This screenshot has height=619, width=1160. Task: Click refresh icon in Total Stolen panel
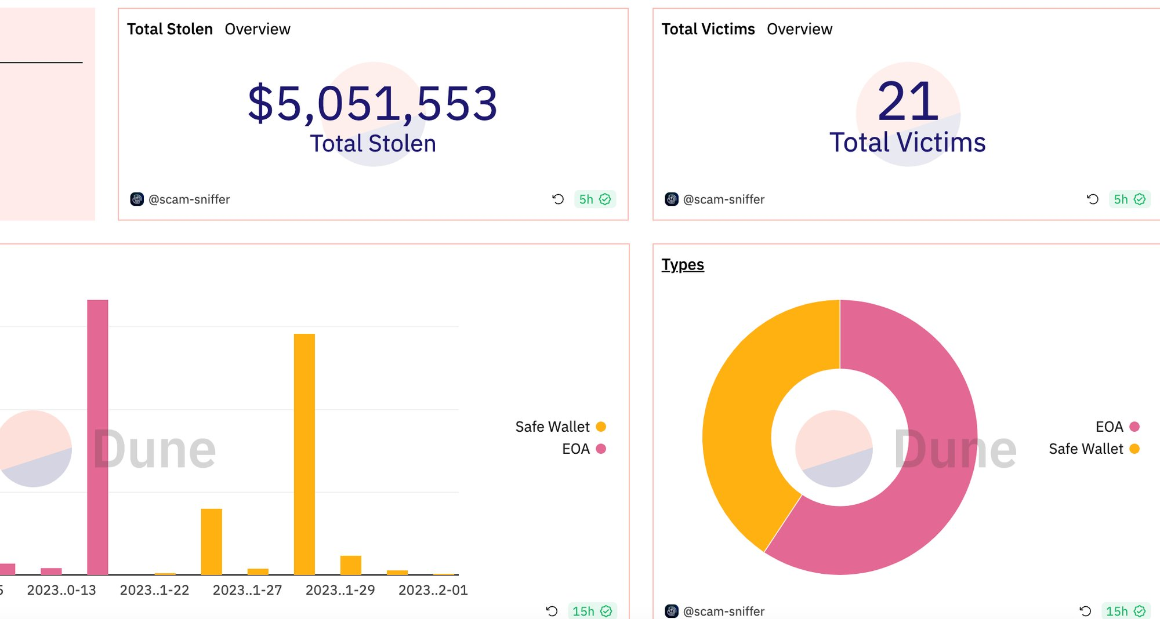pyautogui.click(x=558, y=199)
